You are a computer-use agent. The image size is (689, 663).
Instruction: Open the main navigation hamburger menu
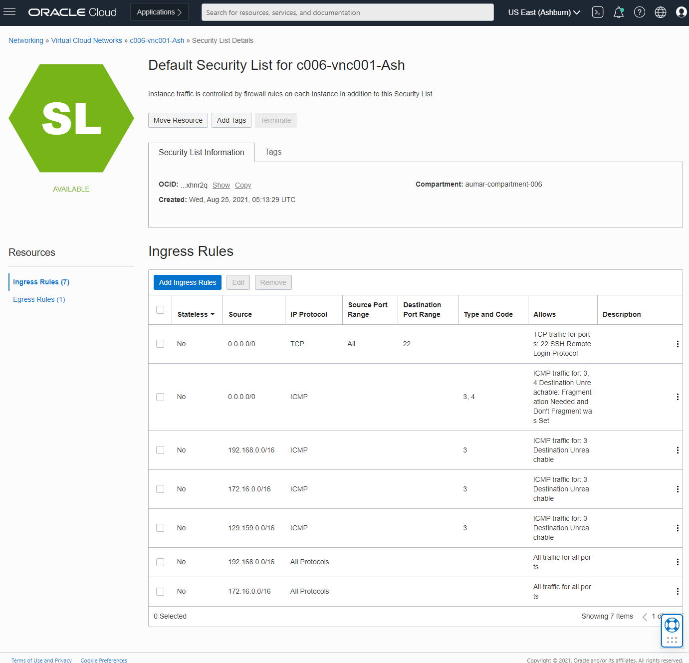(9, 12)
